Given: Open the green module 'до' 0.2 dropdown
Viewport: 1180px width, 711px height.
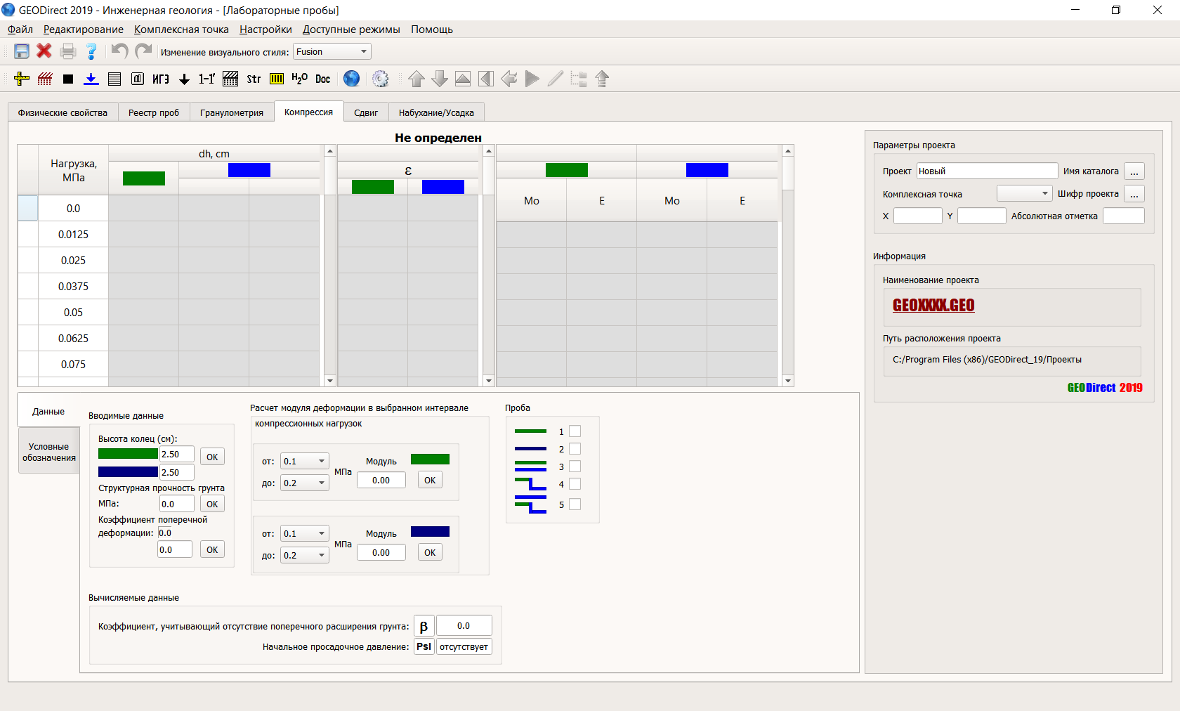Looking at the screenshot, I should click(304, 483).
